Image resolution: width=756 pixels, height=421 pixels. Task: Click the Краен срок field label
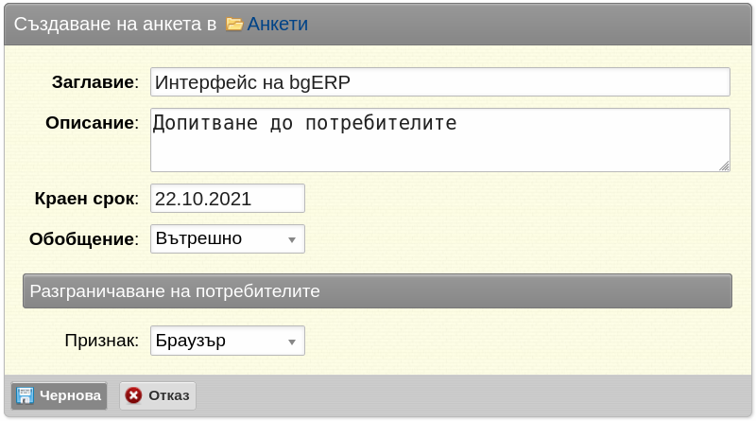[86, 199]
